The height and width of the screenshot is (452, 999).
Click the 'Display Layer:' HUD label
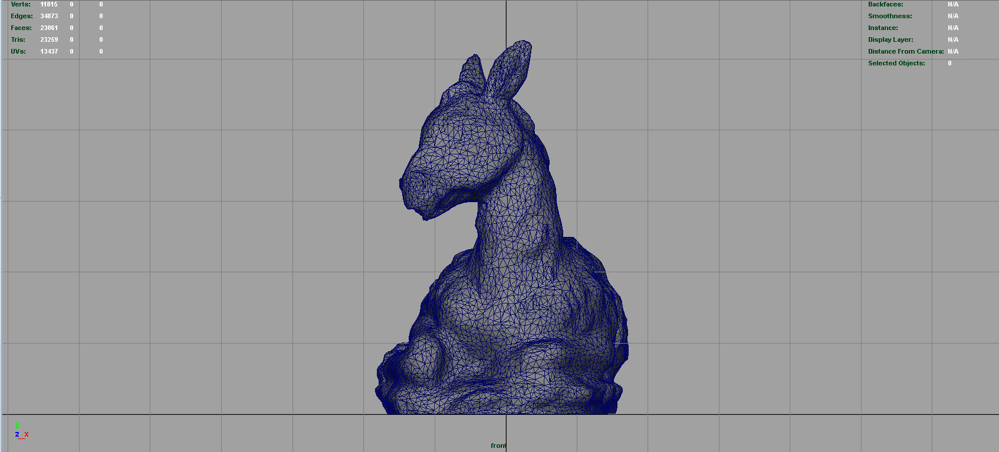tap(890, 39)
